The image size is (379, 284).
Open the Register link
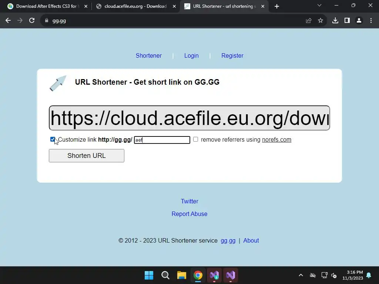232,55
